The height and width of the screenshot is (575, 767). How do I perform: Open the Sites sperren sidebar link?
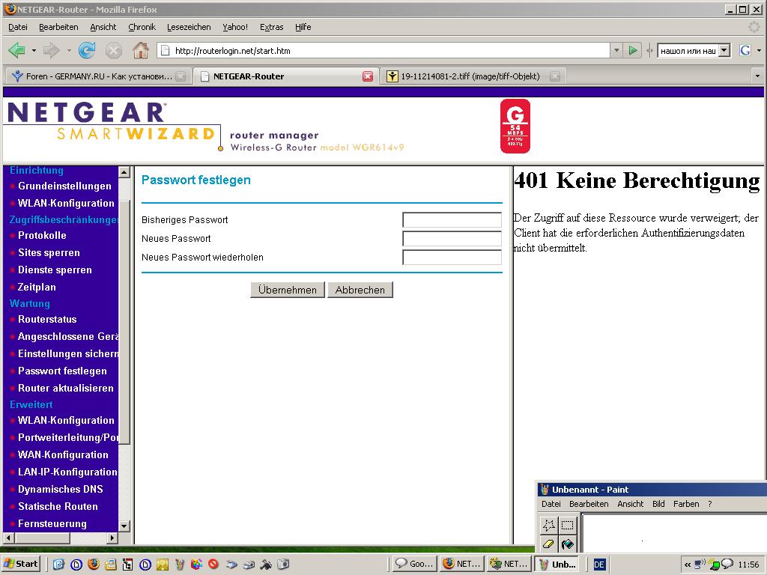tap(49, 253)
